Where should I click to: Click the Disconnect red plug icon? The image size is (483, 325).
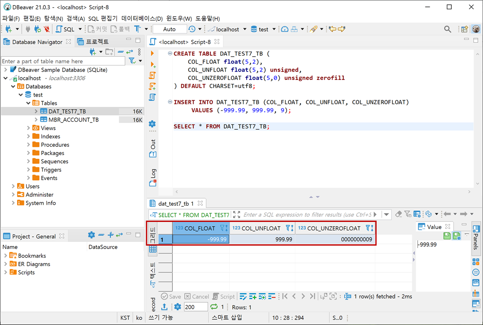click(x=47, y=29)
